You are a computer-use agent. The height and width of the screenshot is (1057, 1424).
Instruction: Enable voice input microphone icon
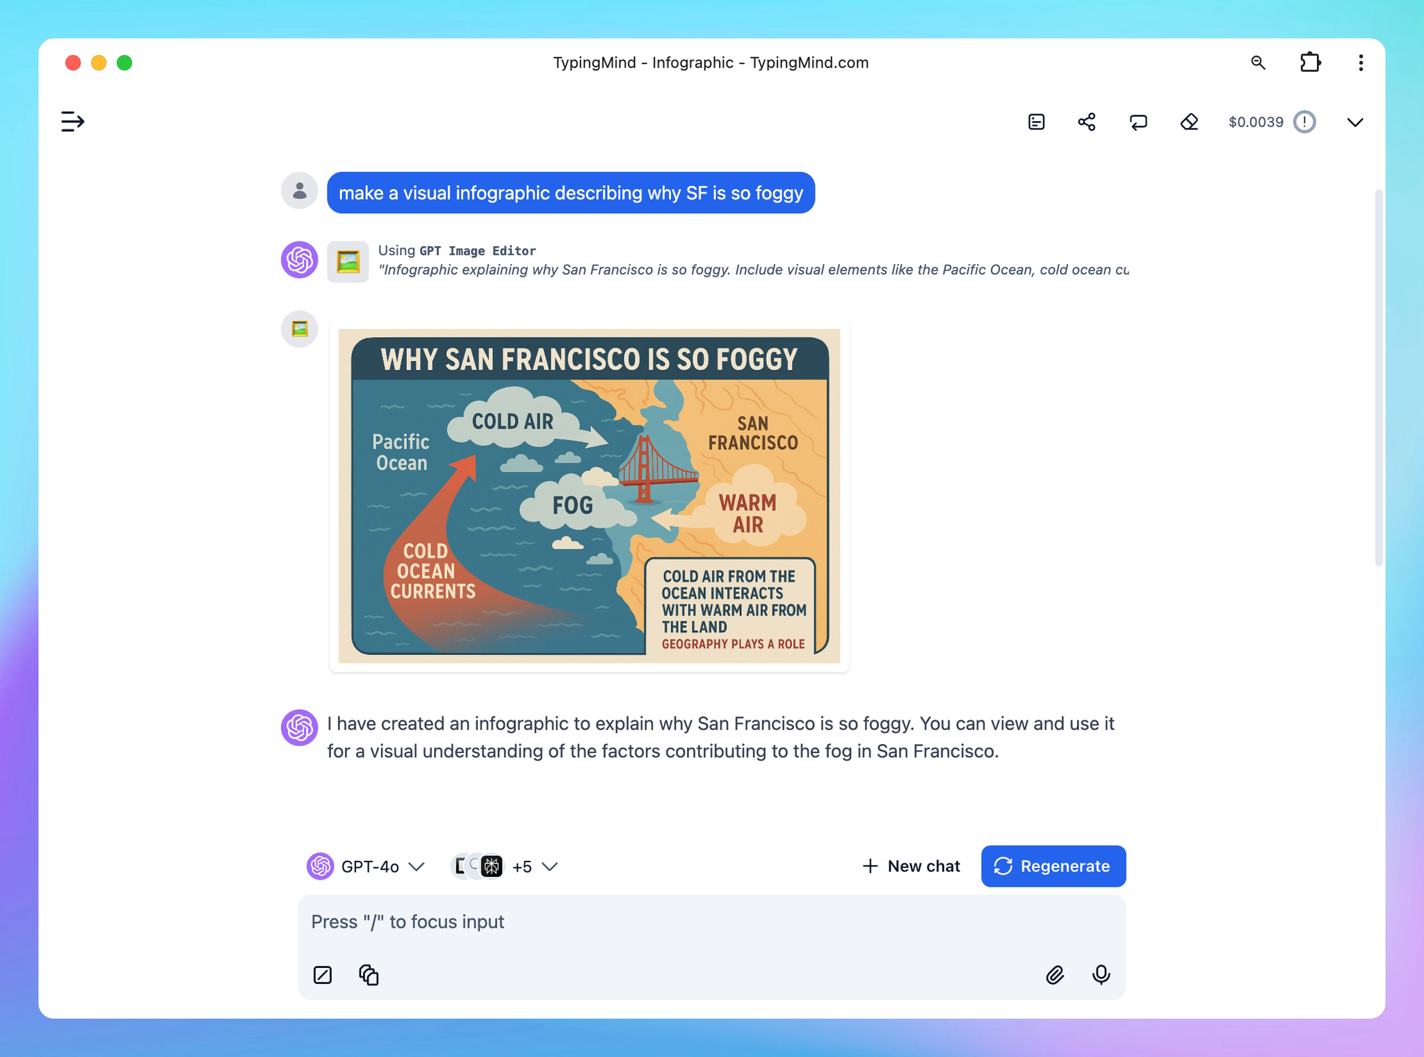(1101, 975)
